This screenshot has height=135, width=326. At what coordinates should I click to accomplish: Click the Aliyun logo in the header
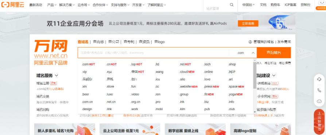tap(13, 5)
